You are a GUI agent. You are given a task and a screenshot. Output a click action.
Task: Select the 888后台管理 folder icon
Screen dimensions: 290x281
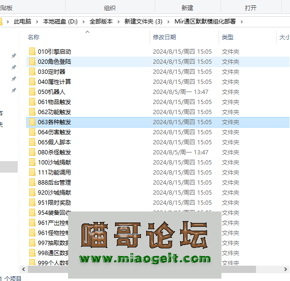point(32,182)
